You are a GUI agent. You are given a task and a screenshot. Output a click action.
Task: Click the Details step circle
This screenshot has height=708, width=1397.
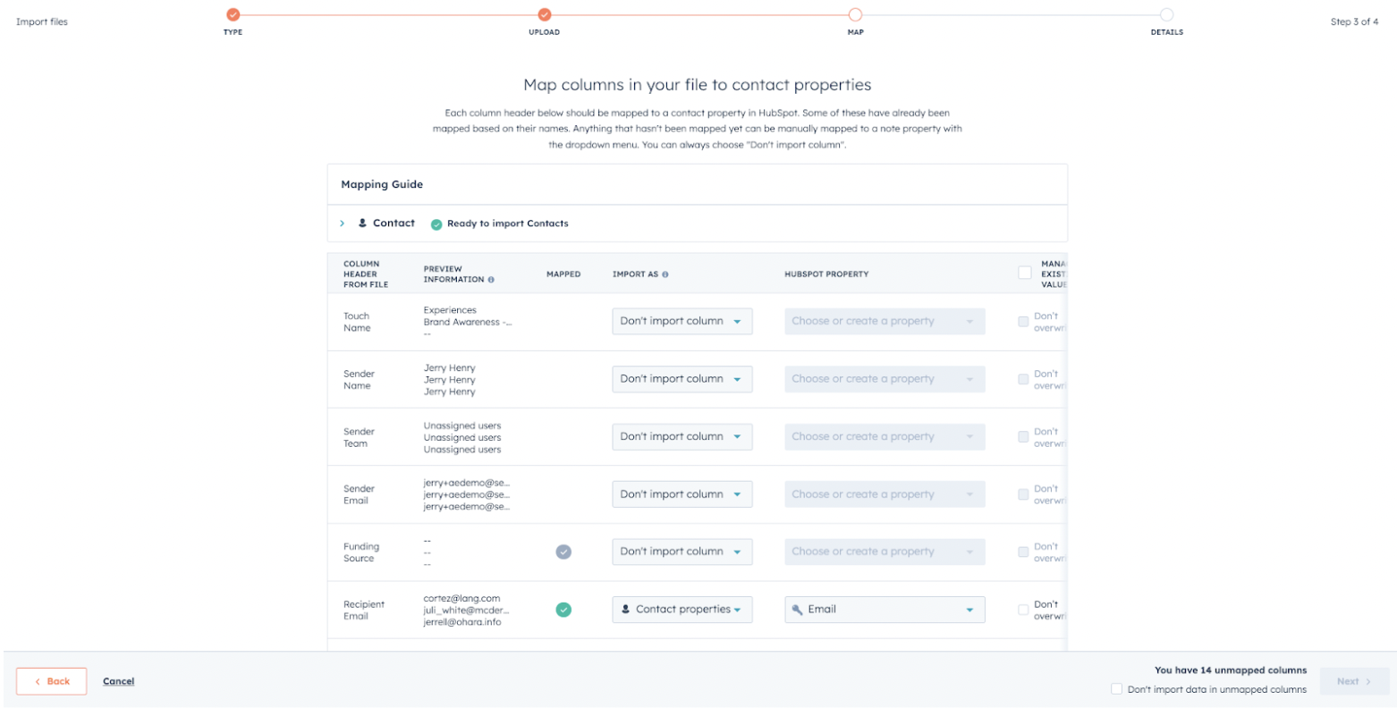1166,14
